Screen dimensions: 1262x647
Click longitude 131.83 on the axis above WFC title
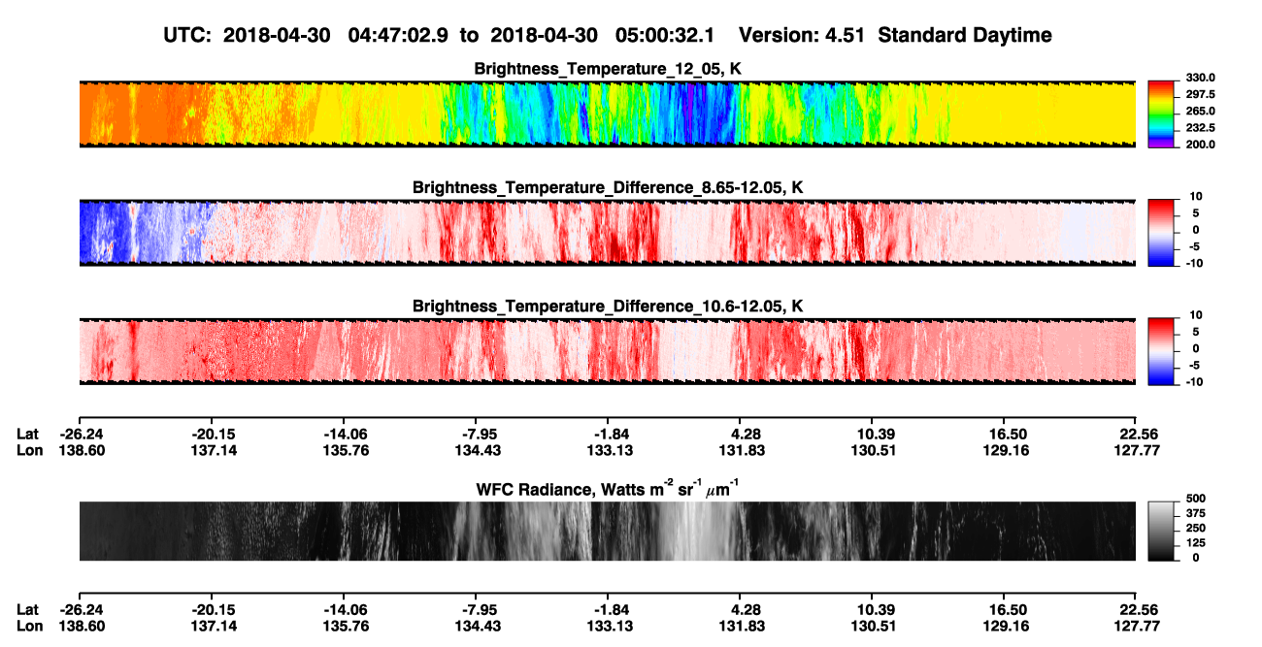(x=742, y=450)
